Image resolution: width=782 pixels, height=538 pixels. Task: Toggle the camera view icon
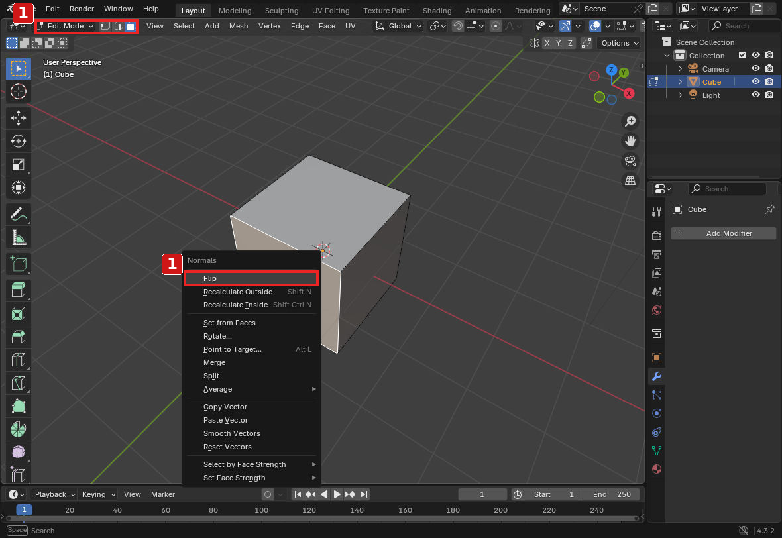click(630, 161)
